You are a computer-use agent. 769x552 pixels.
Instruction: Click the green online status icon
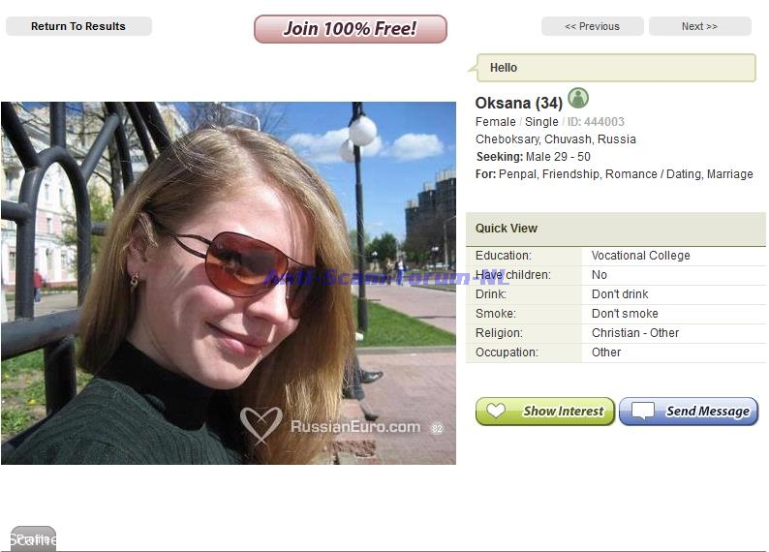tap(578, 98)
